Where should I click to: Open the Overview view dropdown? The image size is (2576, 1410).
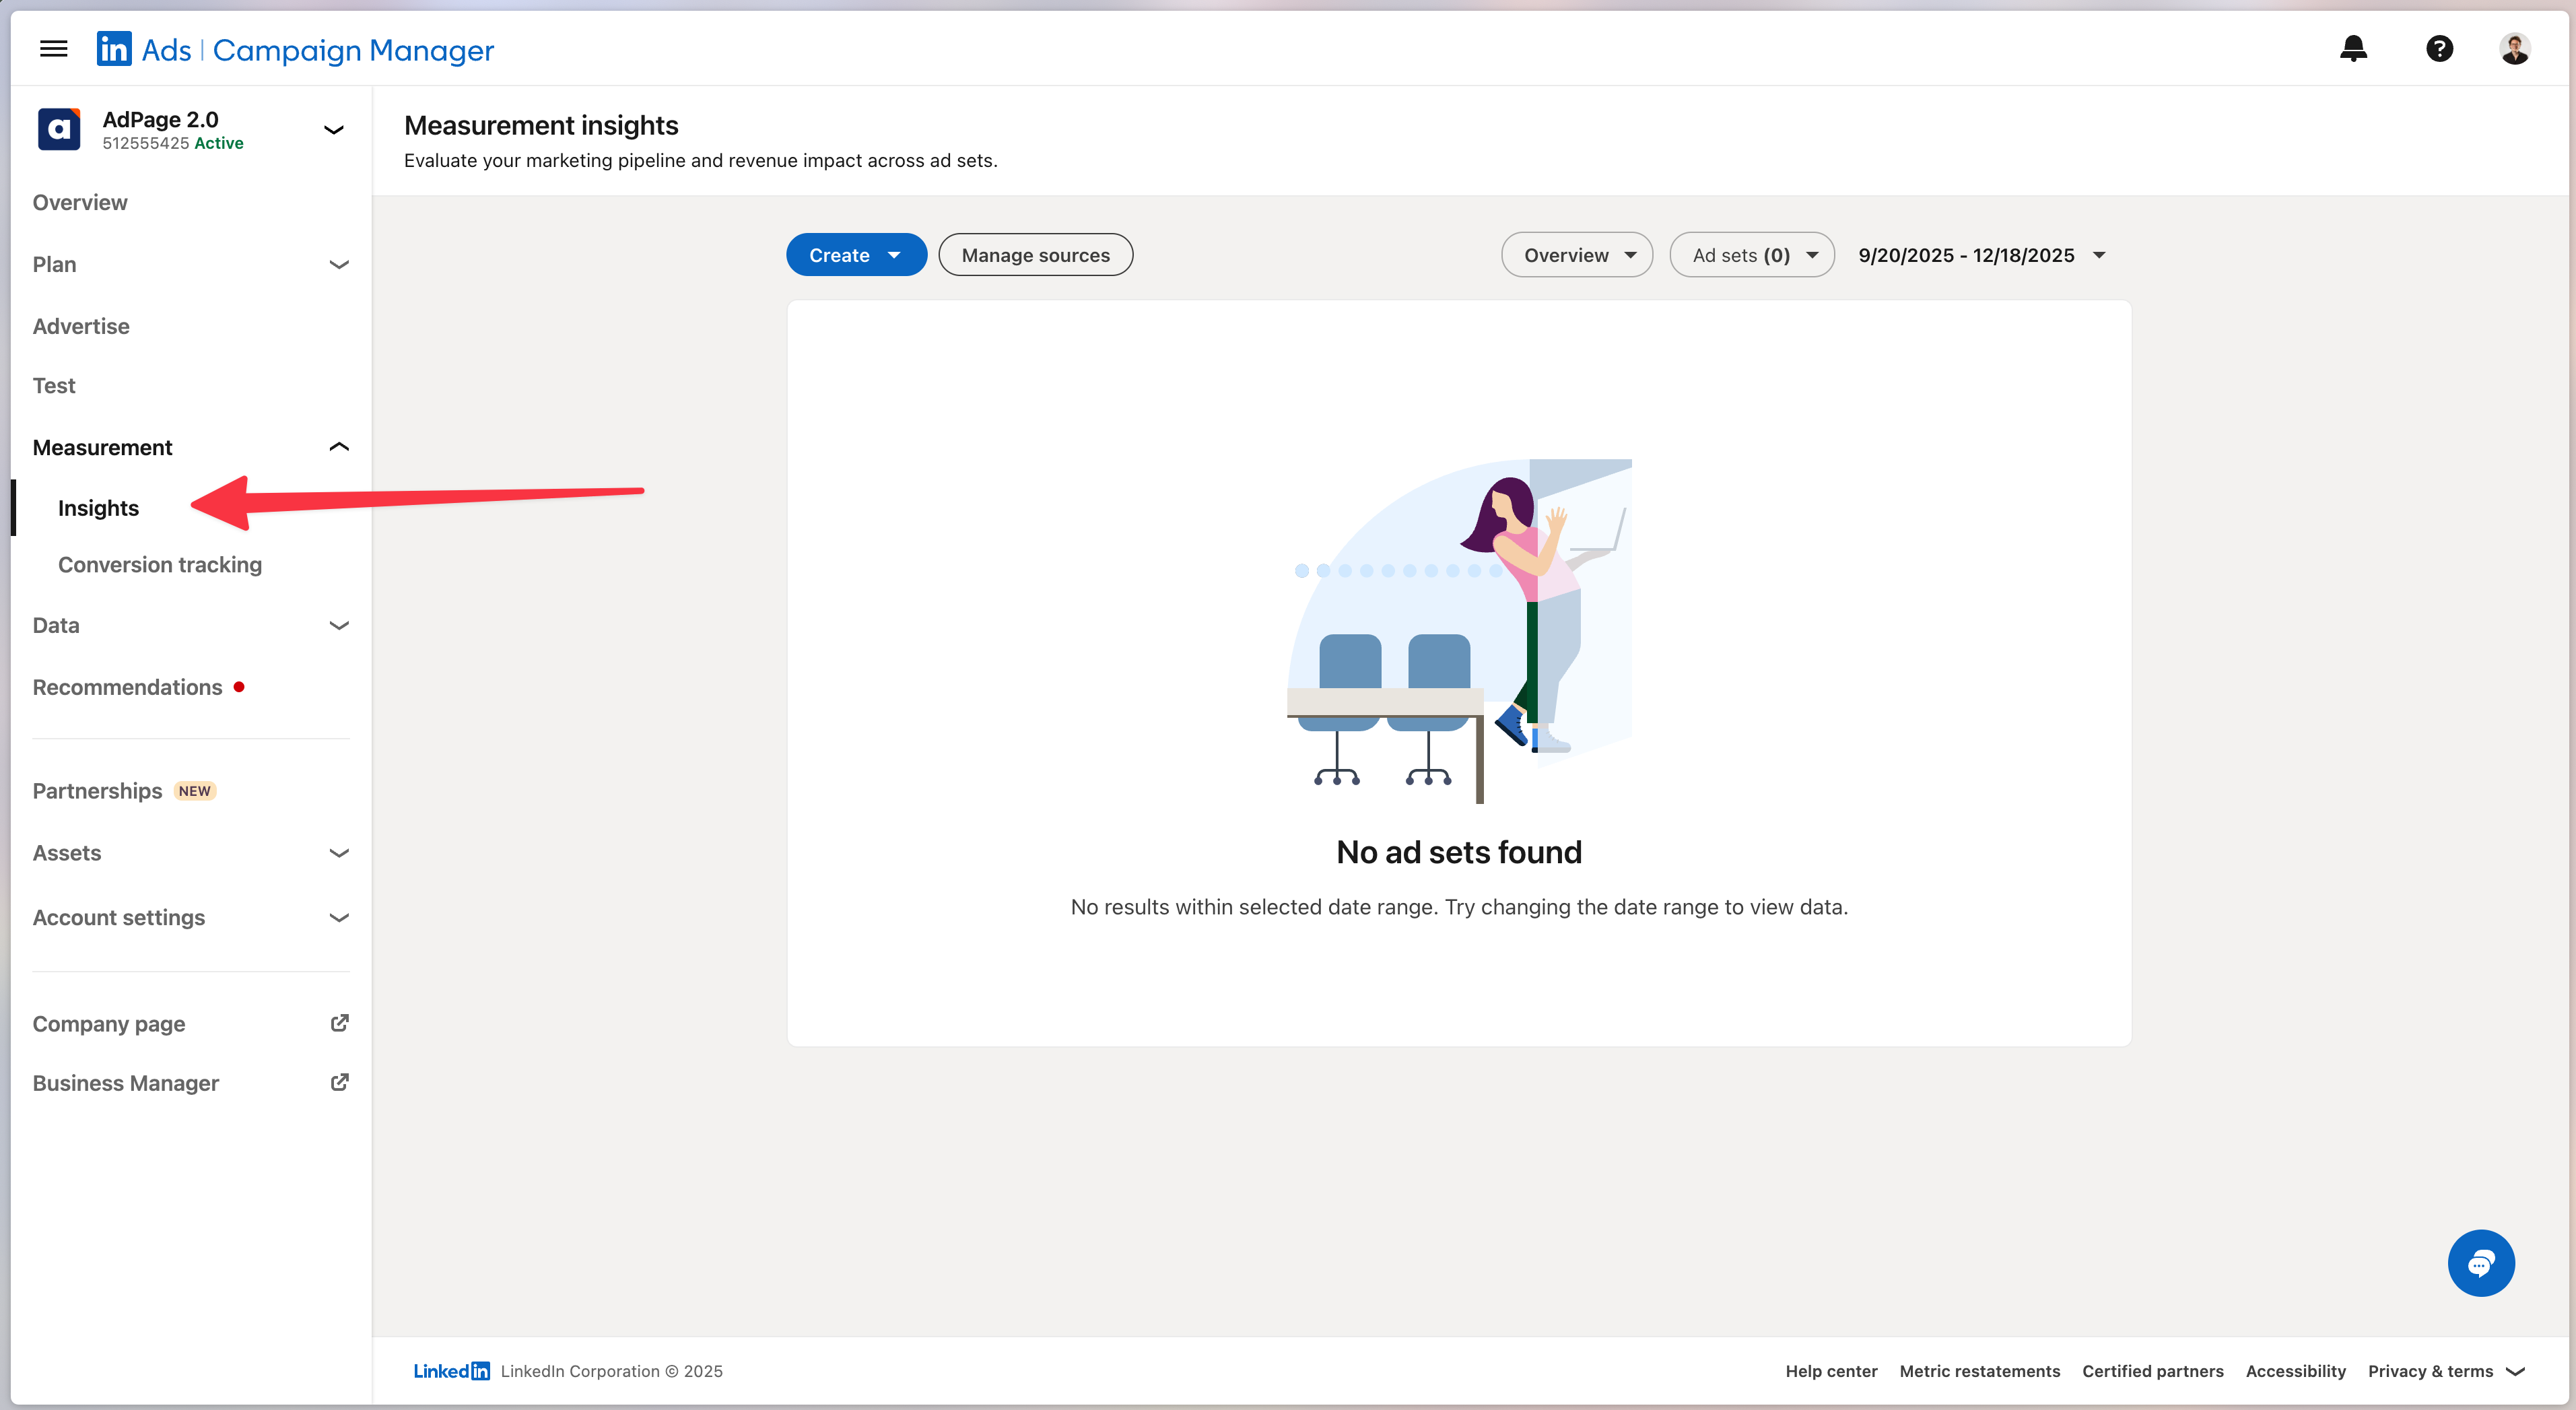[x=1576, y=255]
